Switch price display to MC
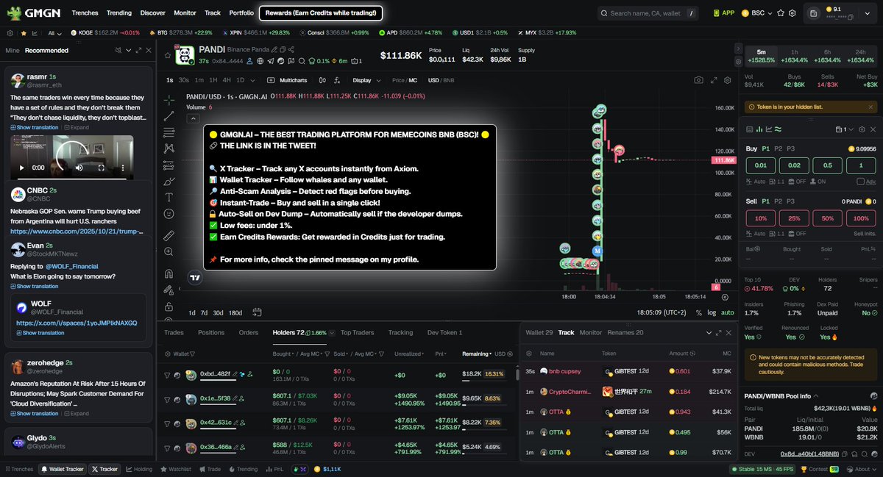The width and height of the screenshot is (883, 477). 413,80
